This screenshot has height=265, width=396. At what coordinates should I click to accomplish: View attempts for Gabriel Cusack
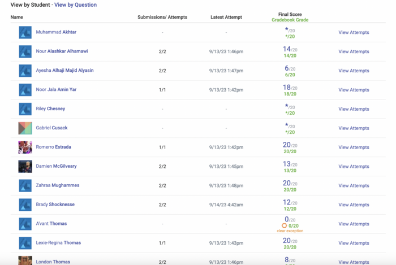coord(354,128)
